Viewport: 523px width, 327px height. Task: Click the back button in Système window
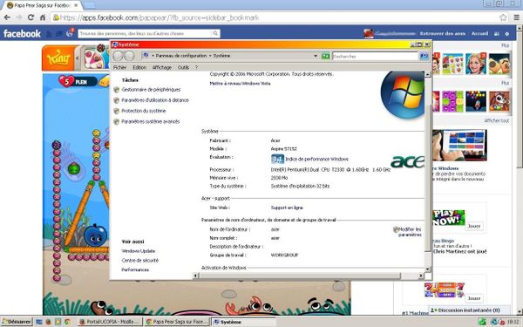tap(118, 56)
